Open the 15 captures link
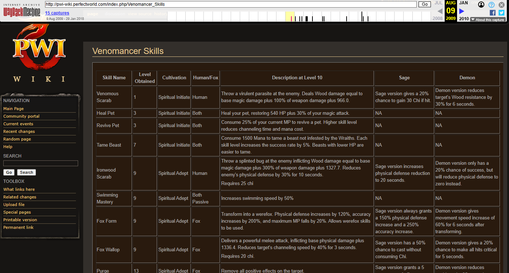The image size is (509, 273). coord(57,13)
